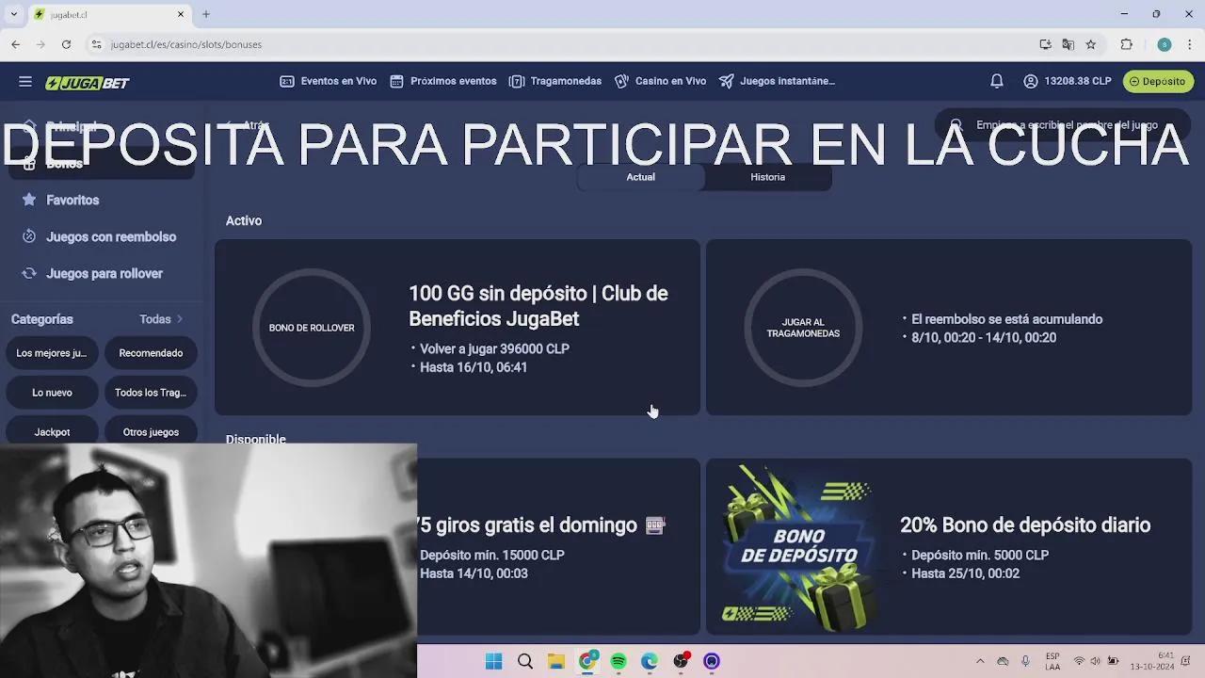
Task: Click the Favoritos star icon in the sidebar
Action: 29,200
